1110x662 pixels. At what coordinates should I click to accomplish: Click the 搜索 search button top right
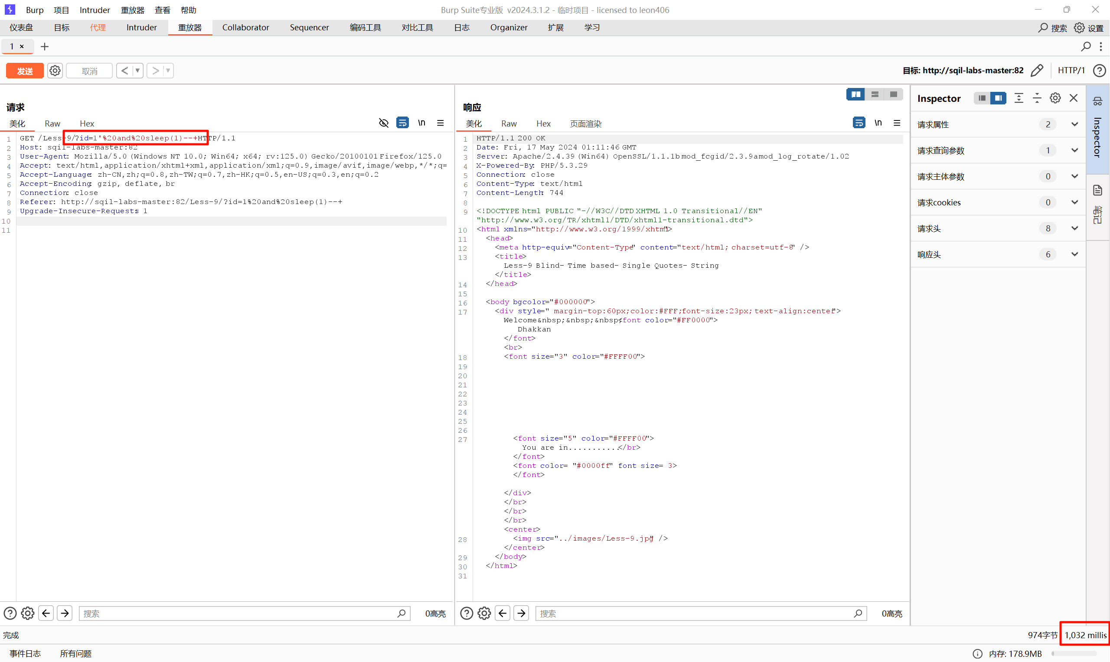1052,28
